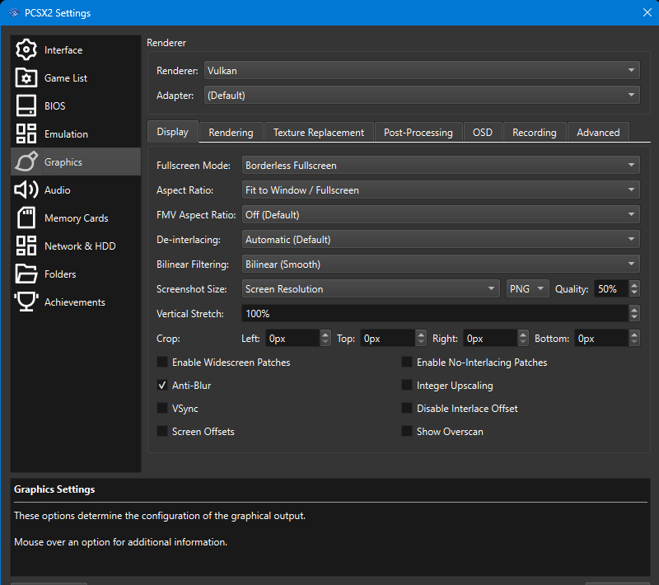Enable No-Interlacing Patches checkbox
Screen dimensions: 659x585
click(x=406, y=363)
